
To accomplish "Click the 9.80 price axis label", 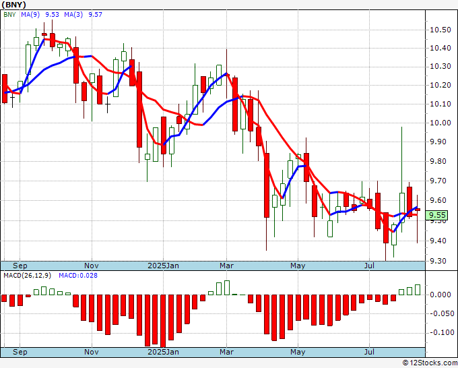I will (438, 161).
